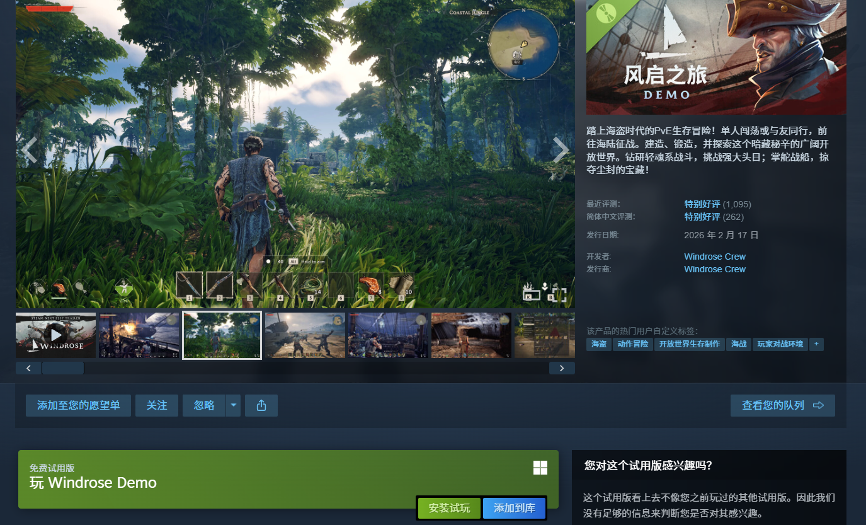The height and width of the screenshot is (525, 866).
Task: View the cave exploration thumbnail
Action: [x=471, y=335]
